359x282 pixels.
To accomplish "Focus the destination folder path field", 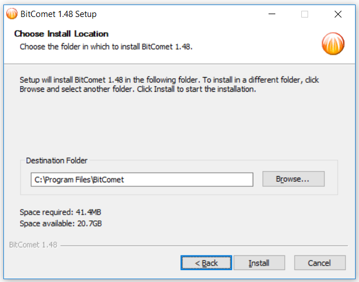I will point(142,180).
